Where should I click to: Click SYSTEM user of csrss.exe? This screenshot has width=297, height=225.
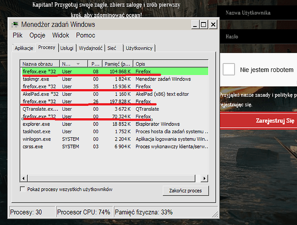click(70, 147)
